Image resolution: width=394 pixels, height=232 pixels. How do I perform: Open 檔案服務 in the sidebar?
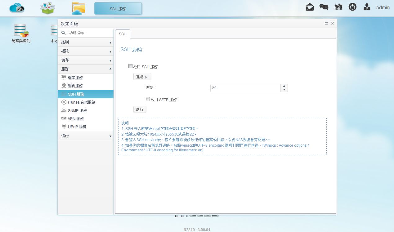86,78
